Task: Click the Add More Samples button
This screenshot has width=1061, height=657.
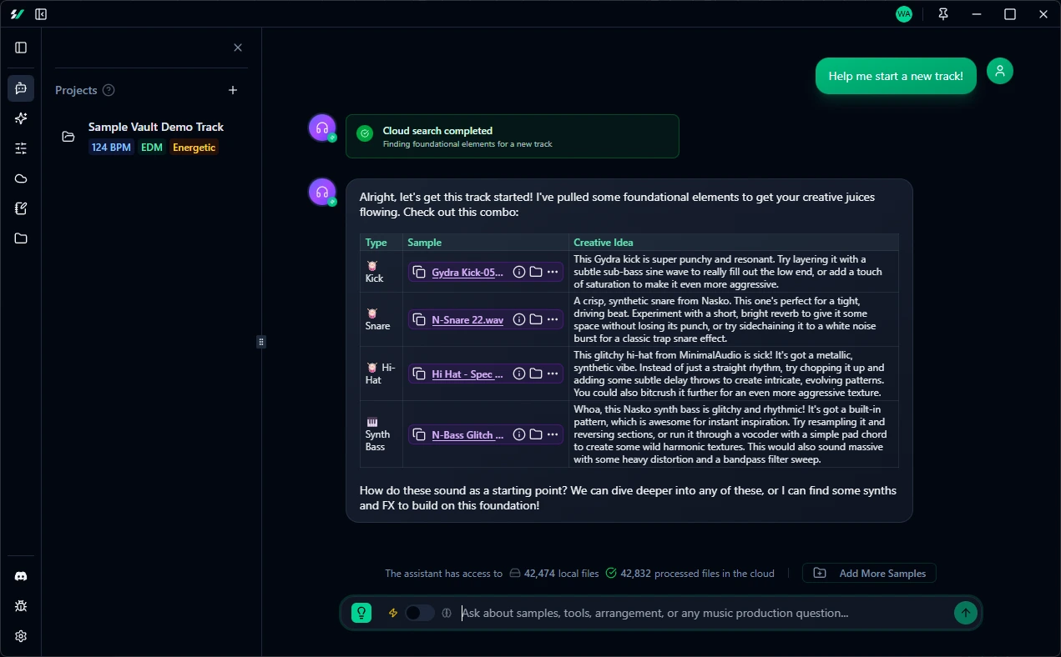Action: (869, 573)
